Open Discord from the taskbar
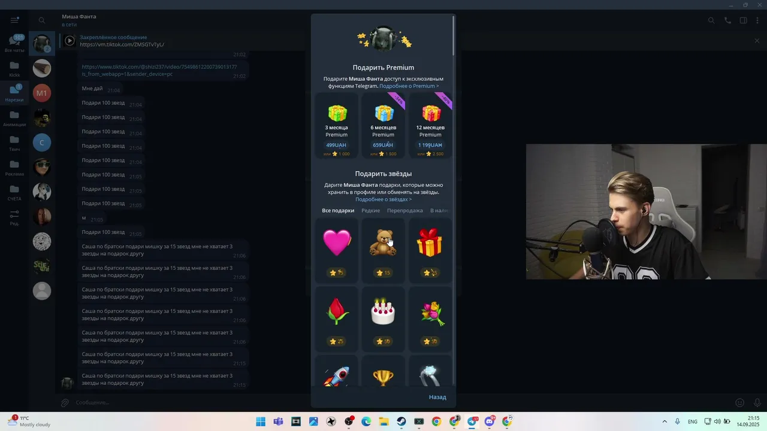This screenshot has height=431, width=767. point(490,421)
